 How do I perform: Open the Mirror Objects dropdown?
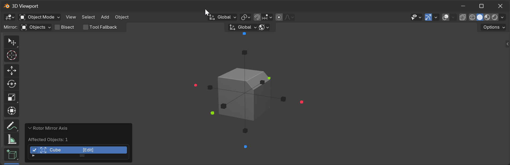click(x=36, y=27)
